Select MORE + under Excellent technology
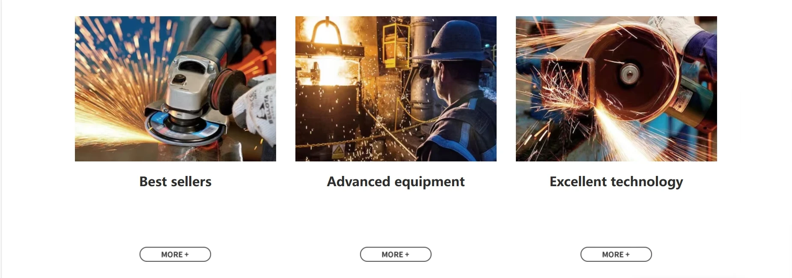 (x=616, y=254)
